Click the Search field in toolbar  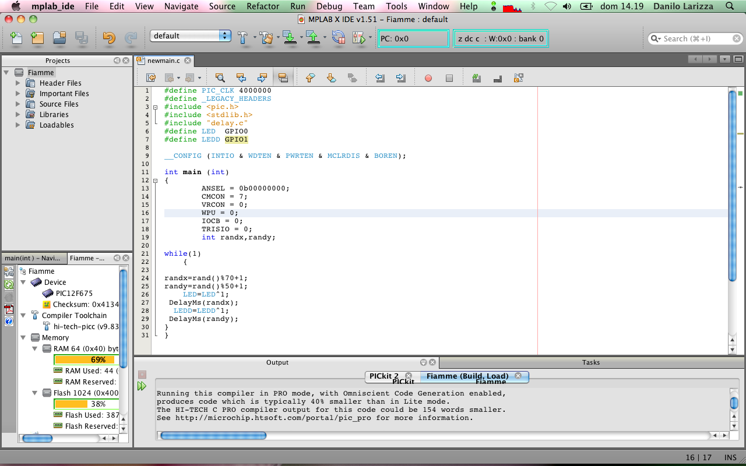coord(696,38)
